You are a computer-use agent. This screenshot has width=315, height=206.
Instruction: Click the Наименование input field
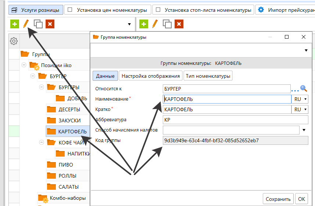pos(227,99)
